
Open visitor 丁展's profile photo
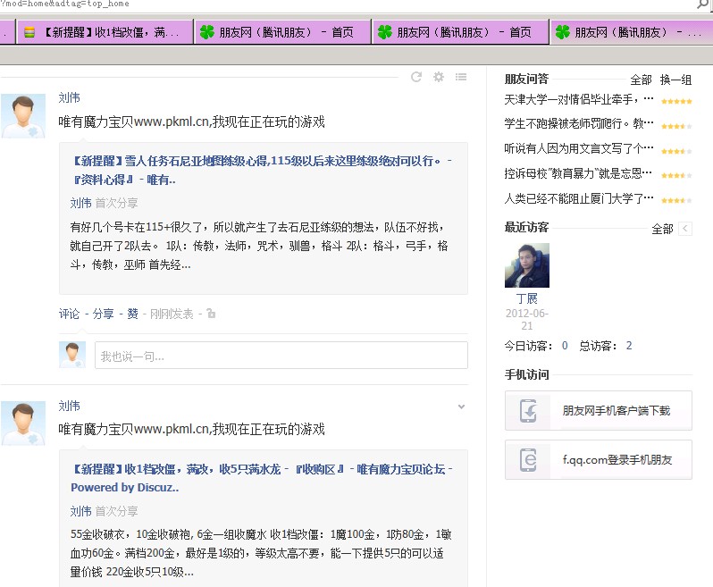pos(527,265)
